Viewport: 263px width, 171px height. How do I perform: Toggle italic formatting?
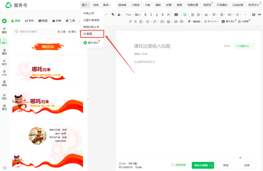pyautogui.click(x=151, y=15)
